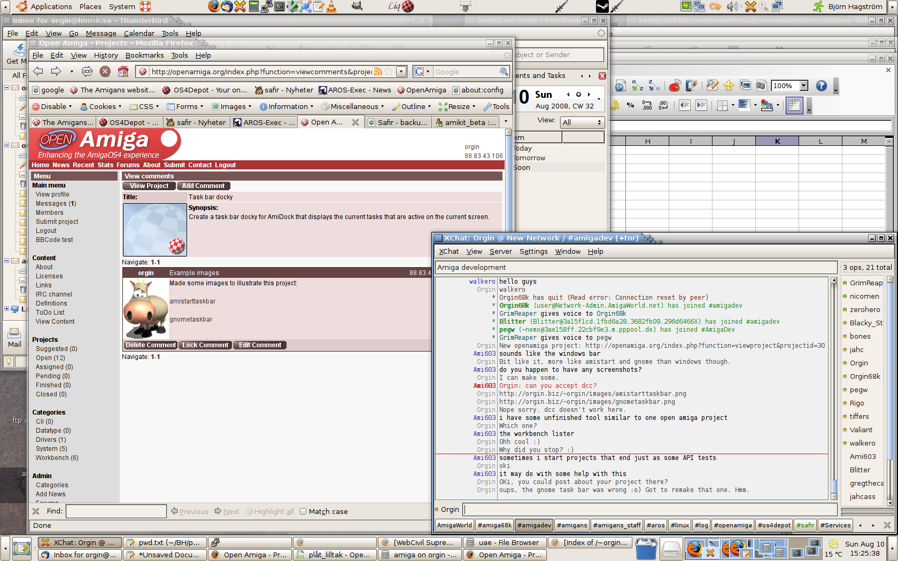Open Thunderbird Message menu
This screenshot has width=898, height=561.
coord(101,33)
